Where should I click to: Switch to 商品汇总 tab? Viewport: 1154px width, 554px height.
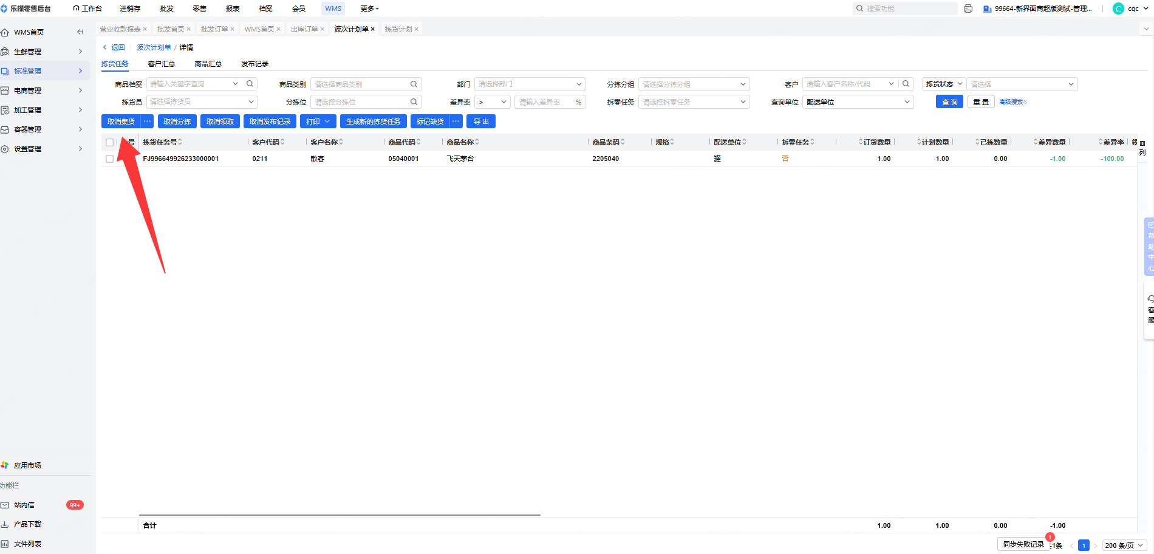click(x=208, y=64)
